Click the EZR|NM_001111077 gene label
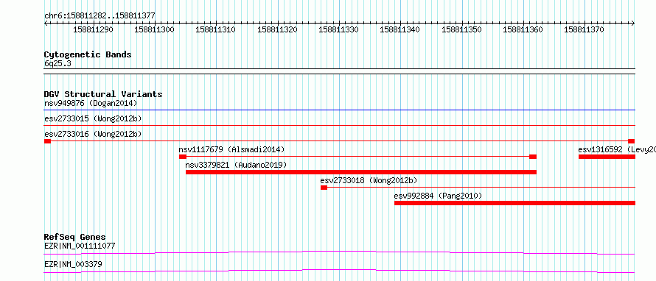 (x=80, y=246)
